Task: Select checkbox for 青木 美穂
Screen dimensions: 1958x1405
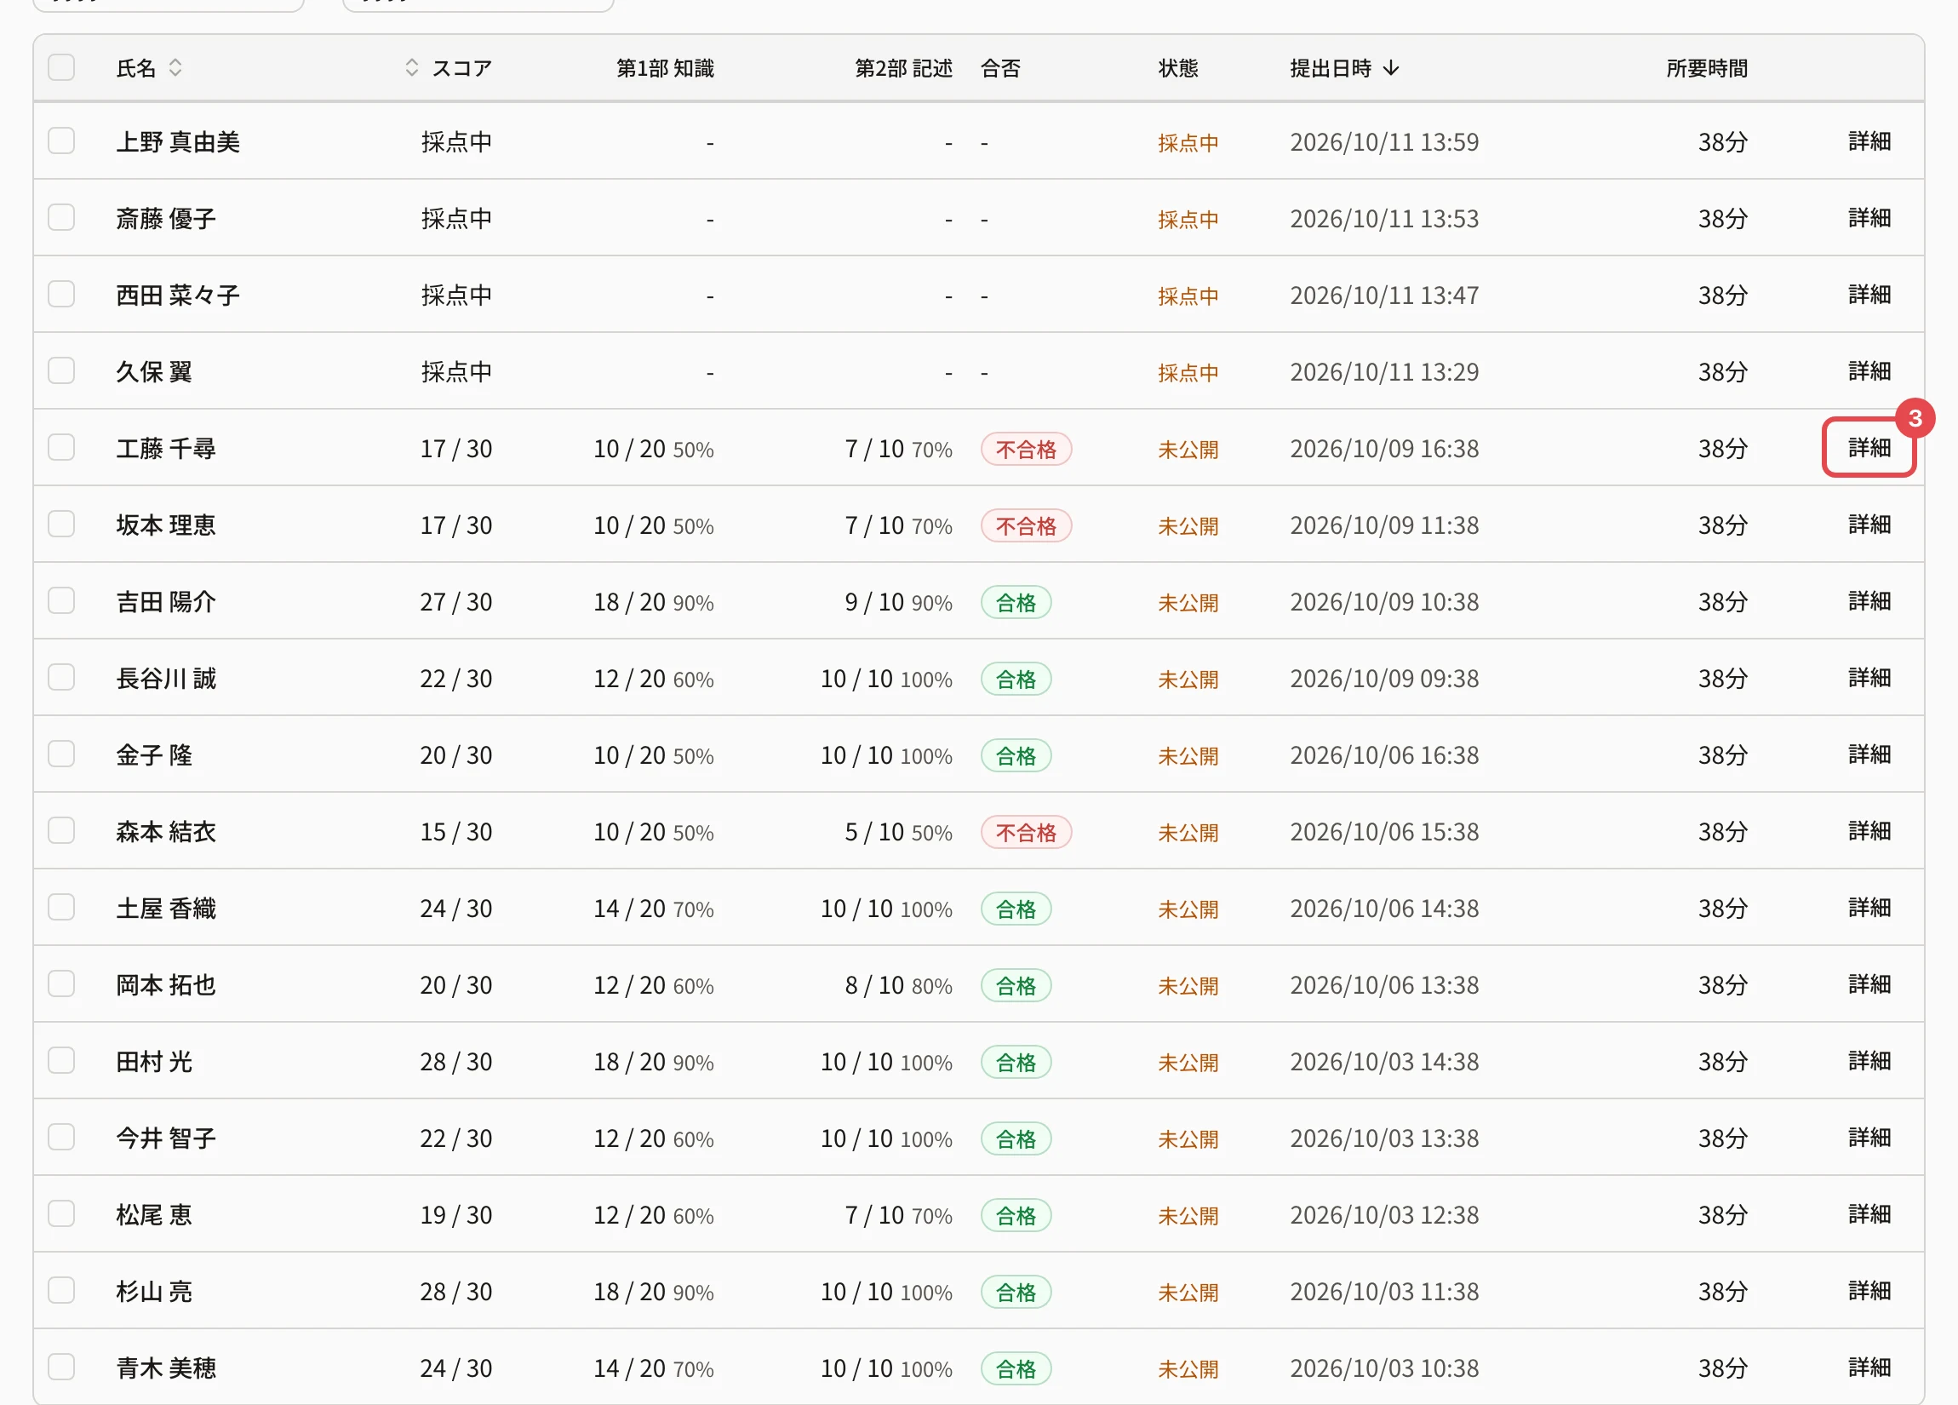Action: point(61,1367)
